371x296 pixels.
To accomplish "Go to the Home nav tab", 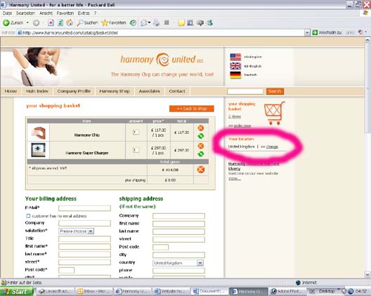I will click(11, 91).
